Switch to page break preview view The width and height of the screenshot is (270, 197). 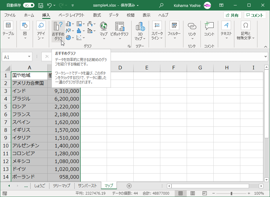tap(205, 193)
